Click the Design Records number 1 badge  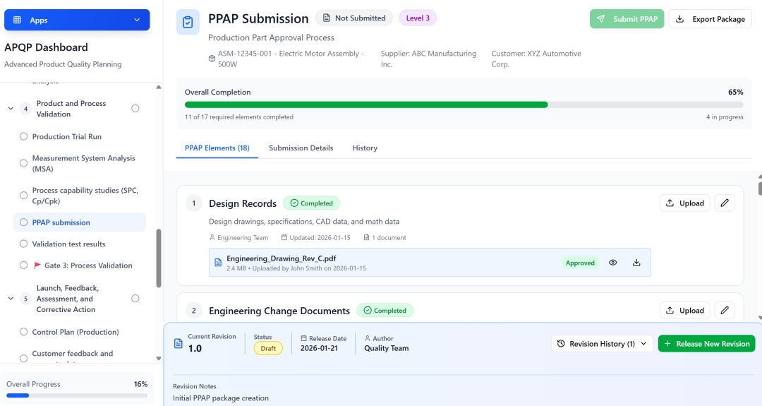(x=193, y=203)
